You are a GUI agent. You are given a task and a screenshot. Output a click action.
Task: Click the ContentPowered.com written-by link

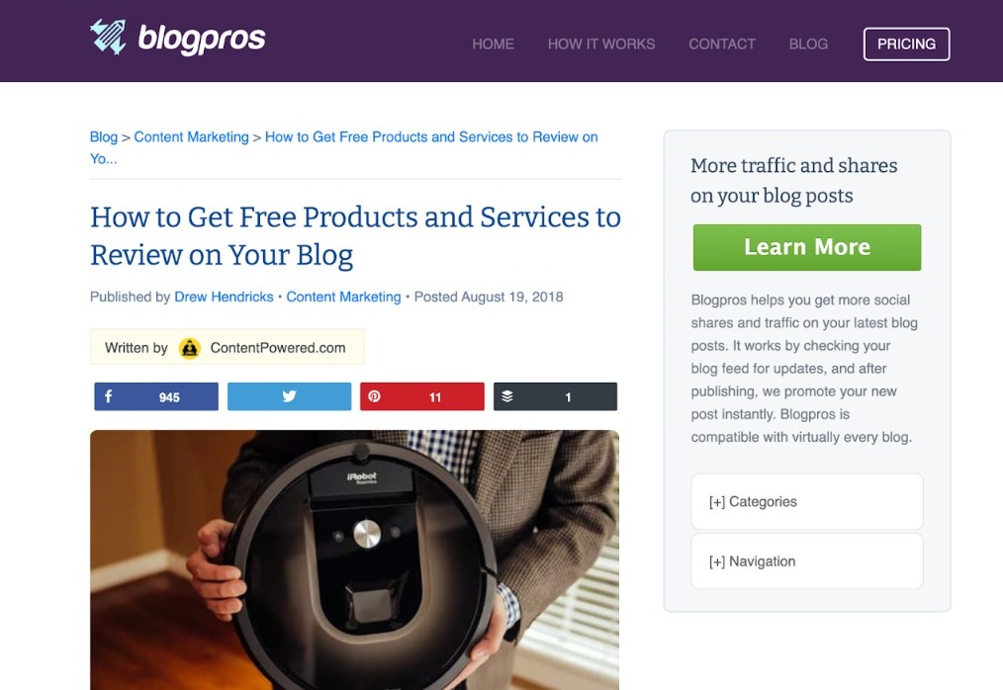click(278, 348)
